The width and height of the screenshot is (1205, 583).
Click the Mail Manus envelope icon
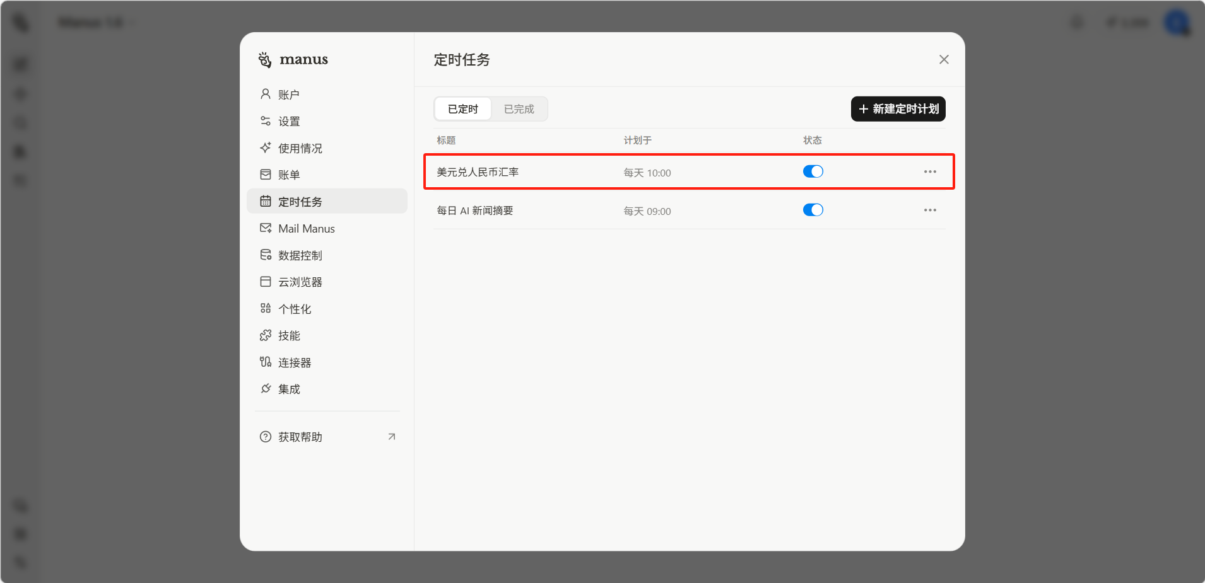pyautogui.click(x=266, y=228)
